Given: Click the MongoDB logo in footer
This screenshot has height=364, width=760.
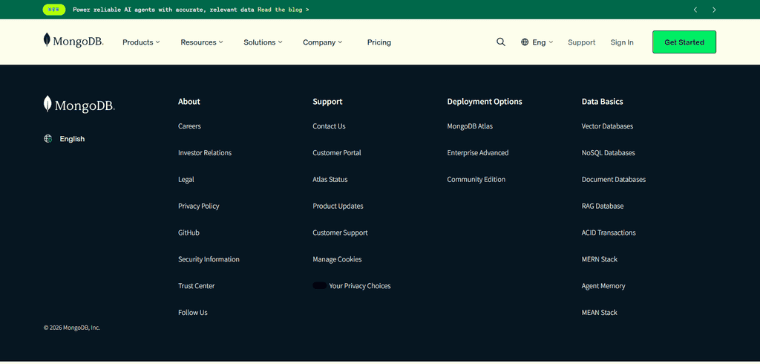Looking at the screenshot, I should click(79, 104).
